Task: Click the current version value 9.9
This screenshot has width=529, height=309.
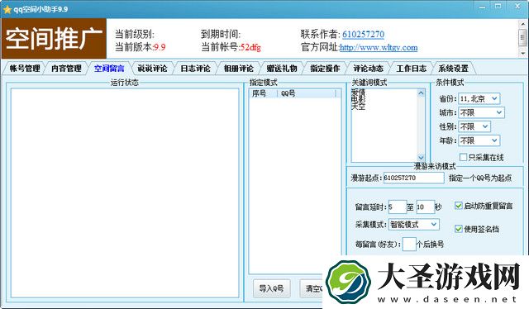Action: click(x=160, y=47)
